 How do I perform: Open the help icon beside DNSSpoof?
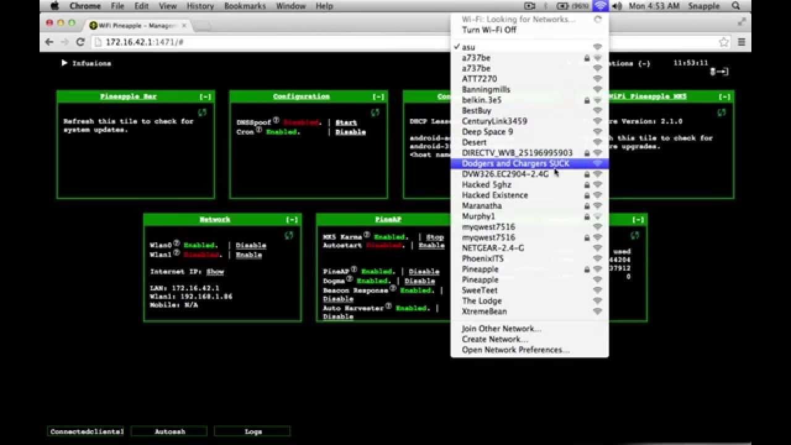pos(276,121)
